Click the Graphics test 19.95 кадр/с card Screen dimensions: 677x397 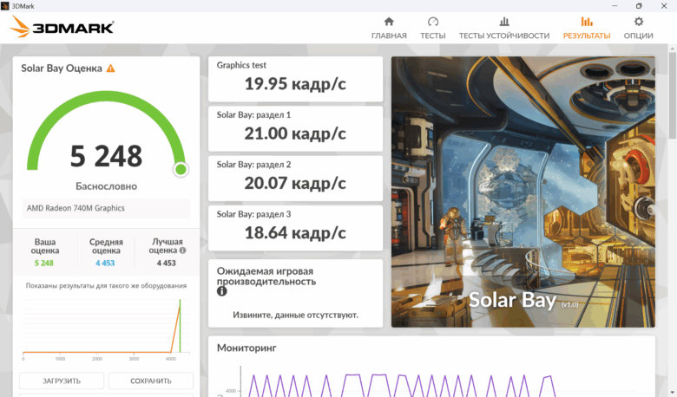[295, 79]
